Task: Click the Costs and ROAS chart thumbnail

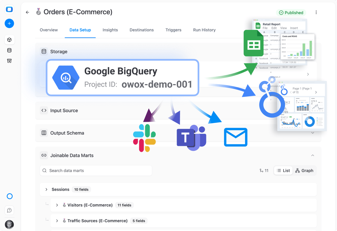Action: (298, 47)
